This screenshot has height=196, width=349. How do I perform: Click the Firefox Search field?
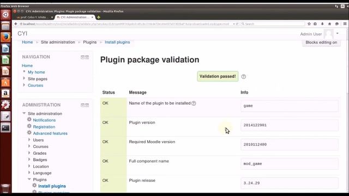273,24
